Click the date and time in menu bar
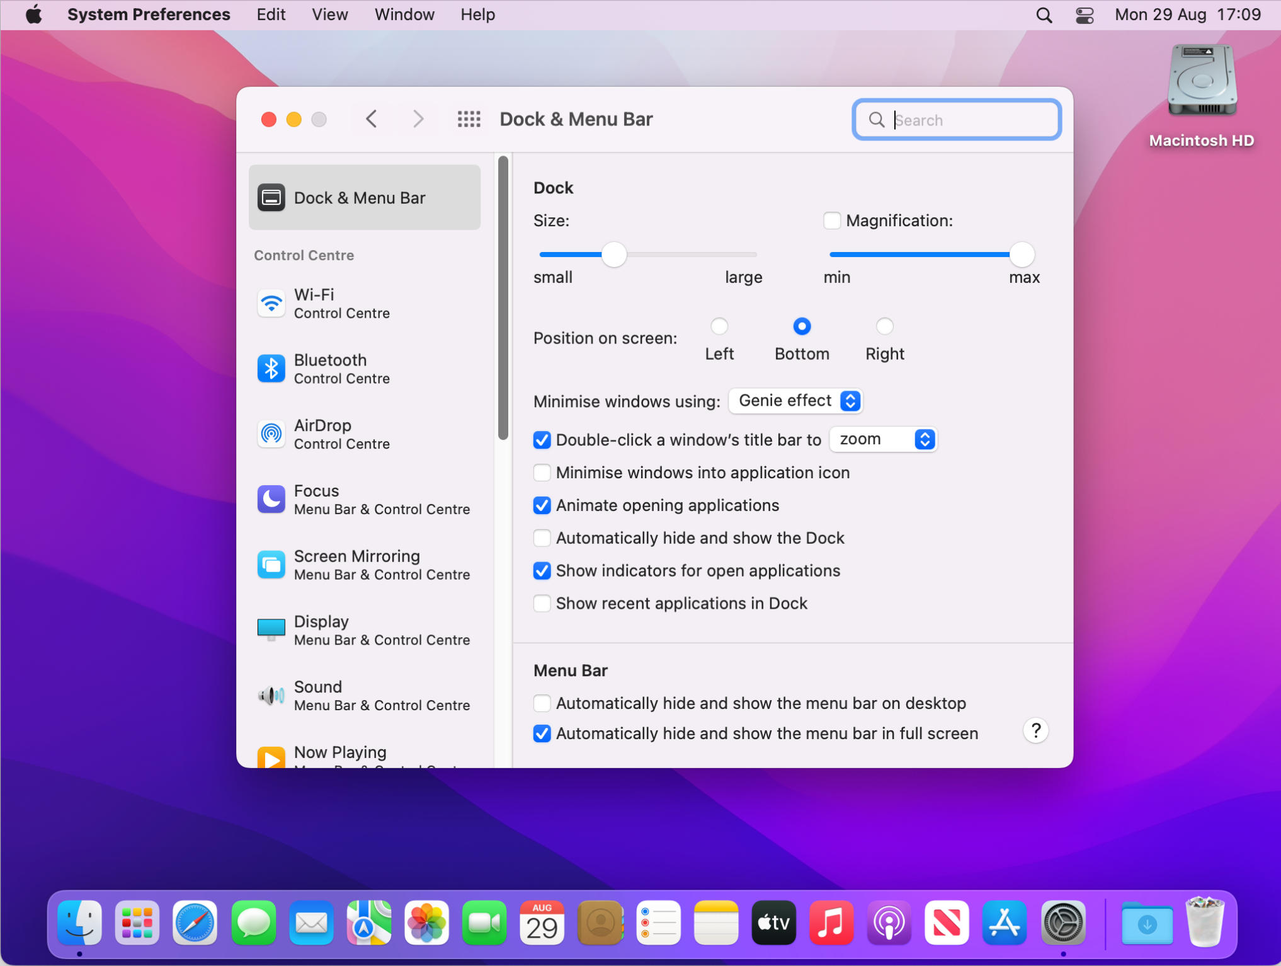1281x966 pixels. coord(1188,14)
